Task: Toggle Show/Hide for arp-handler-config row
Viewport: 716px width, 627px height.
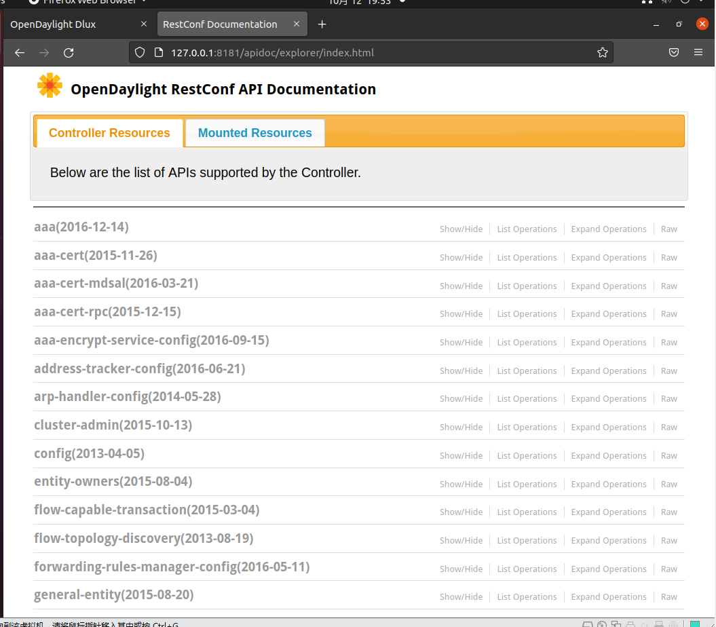Action: 461,399
